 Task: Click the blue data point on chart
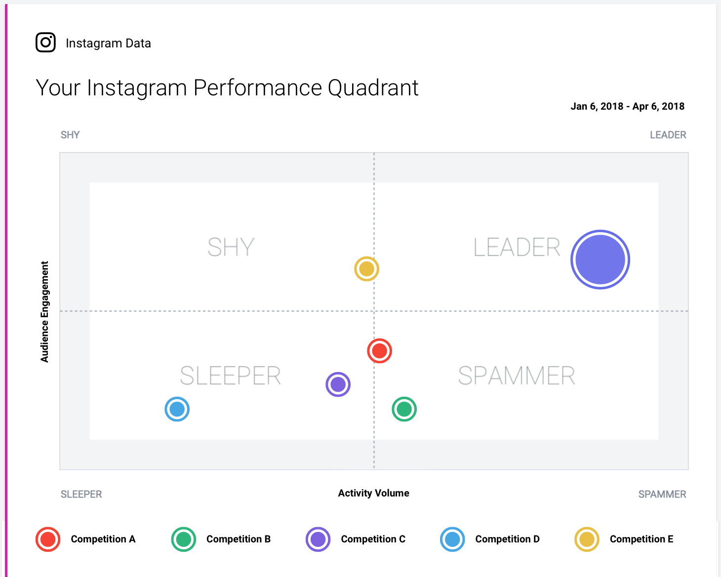point(177,409)
